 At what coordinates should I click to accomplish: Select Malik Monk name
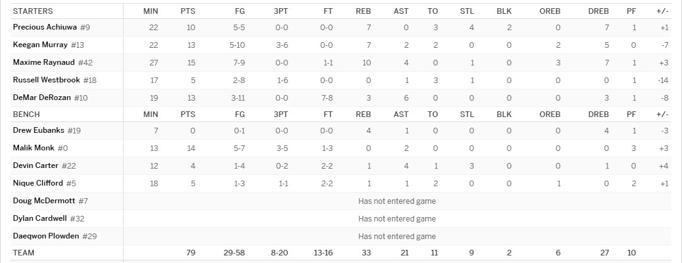pos(33,148)
